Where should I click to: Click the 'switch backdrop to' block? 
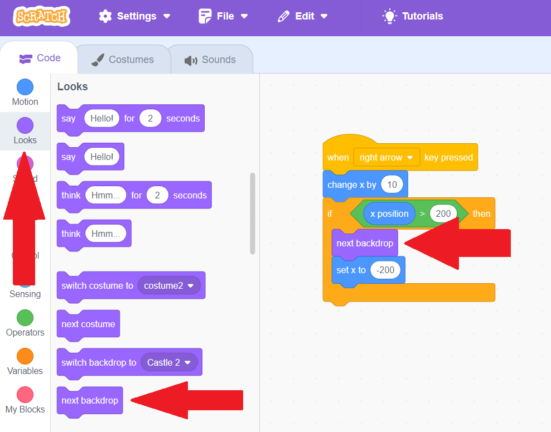(x=130, y=363)
